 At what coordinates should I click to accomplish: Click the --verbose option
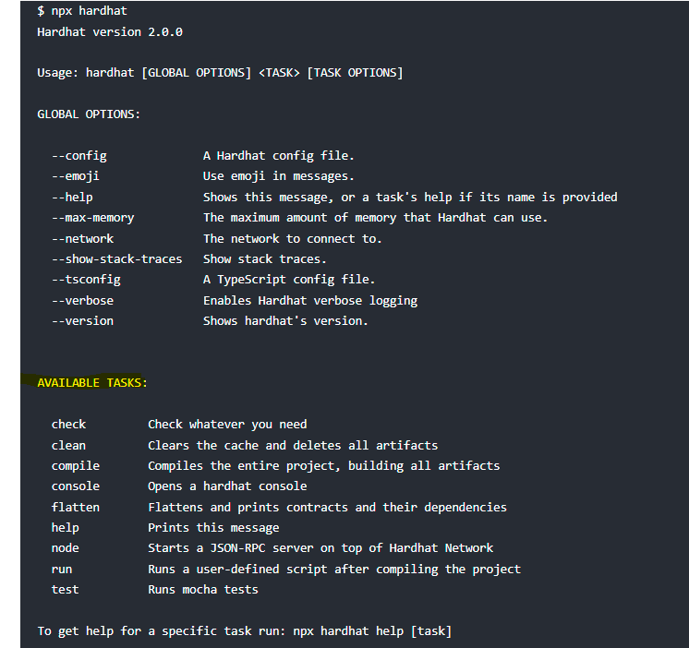(82, 300)
